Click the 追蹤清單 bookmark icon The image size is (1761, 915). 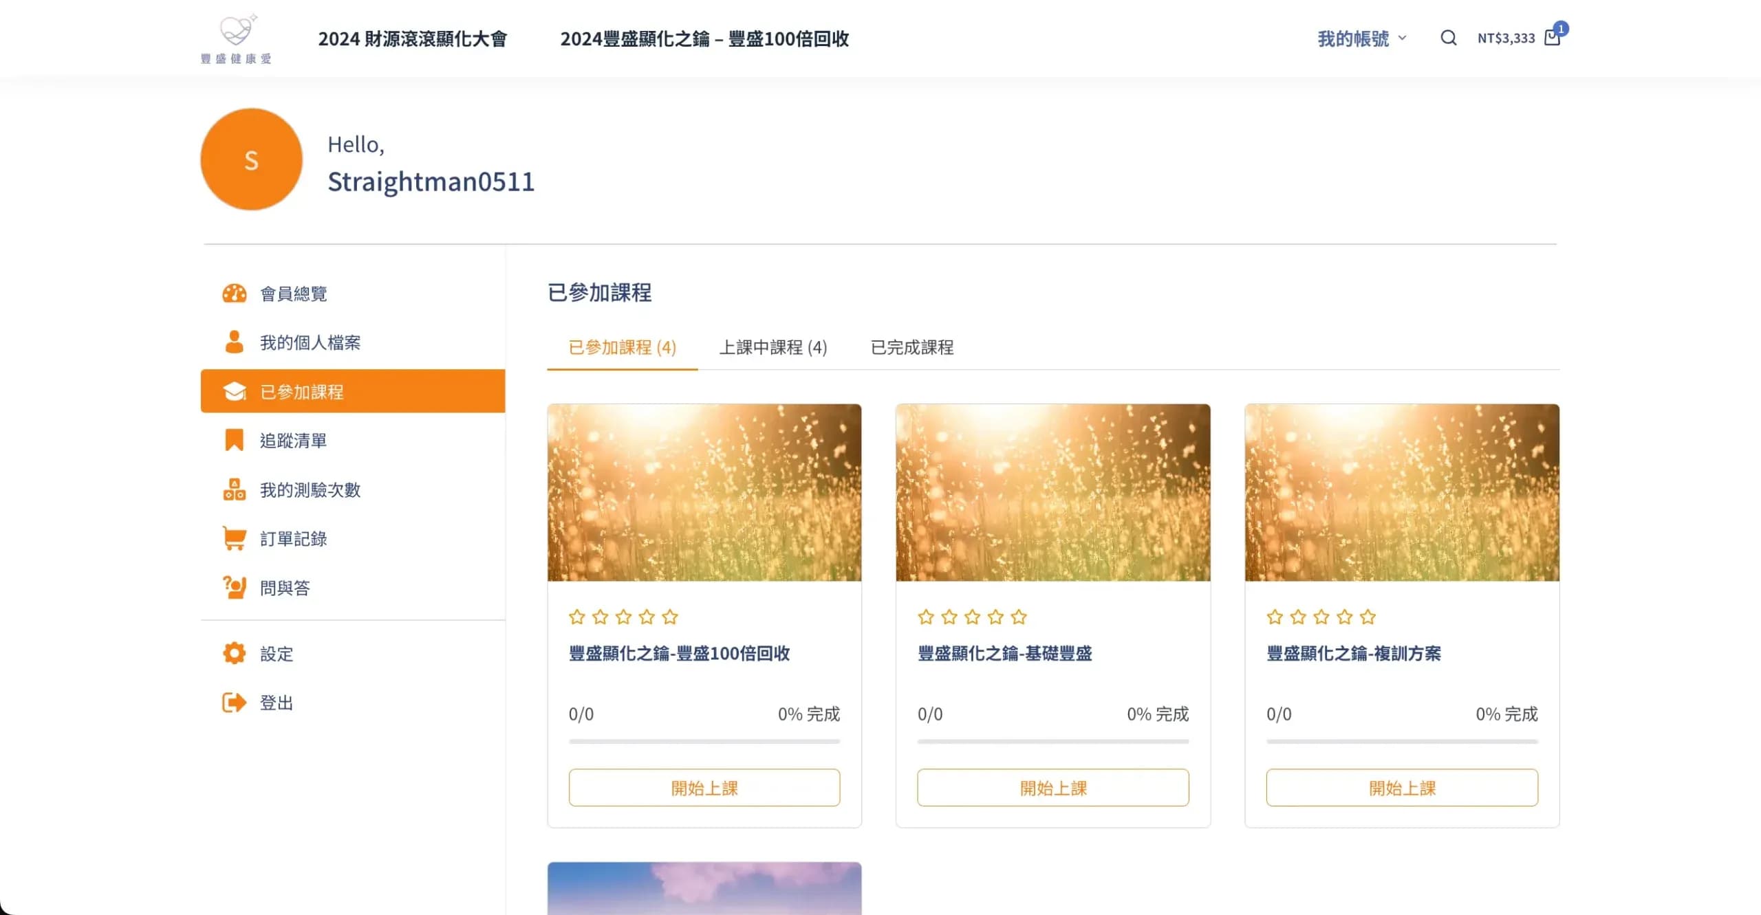tap(234, 440)
